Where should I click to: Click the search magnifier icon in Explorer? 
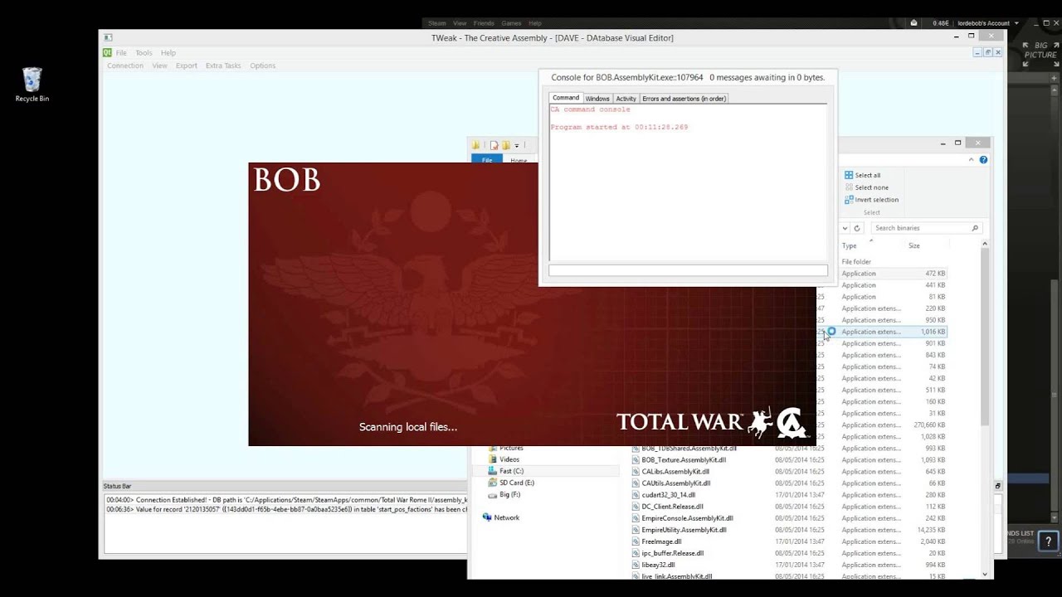[x=975, y=228]
